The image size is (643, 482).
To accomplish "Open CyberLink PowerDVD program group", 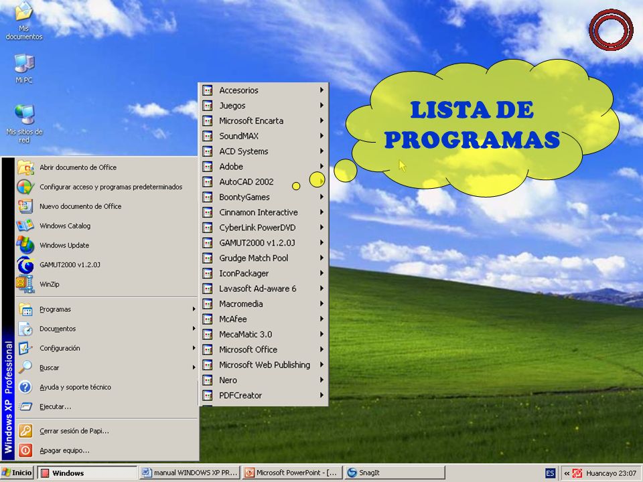I will tap(263, 228).
